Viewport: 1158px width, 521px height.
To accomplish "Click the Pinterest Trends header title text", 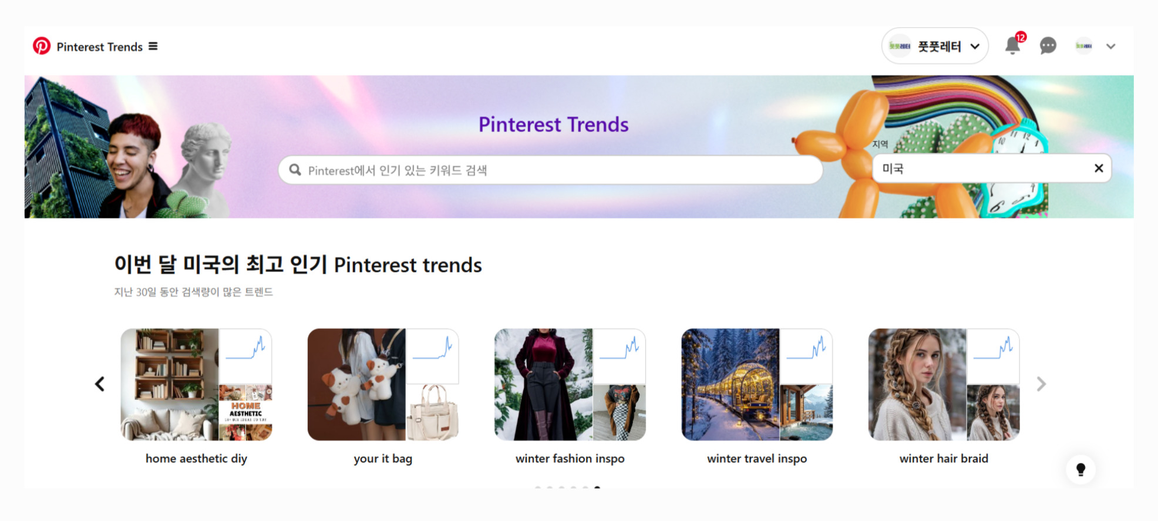I will (99, 46).
